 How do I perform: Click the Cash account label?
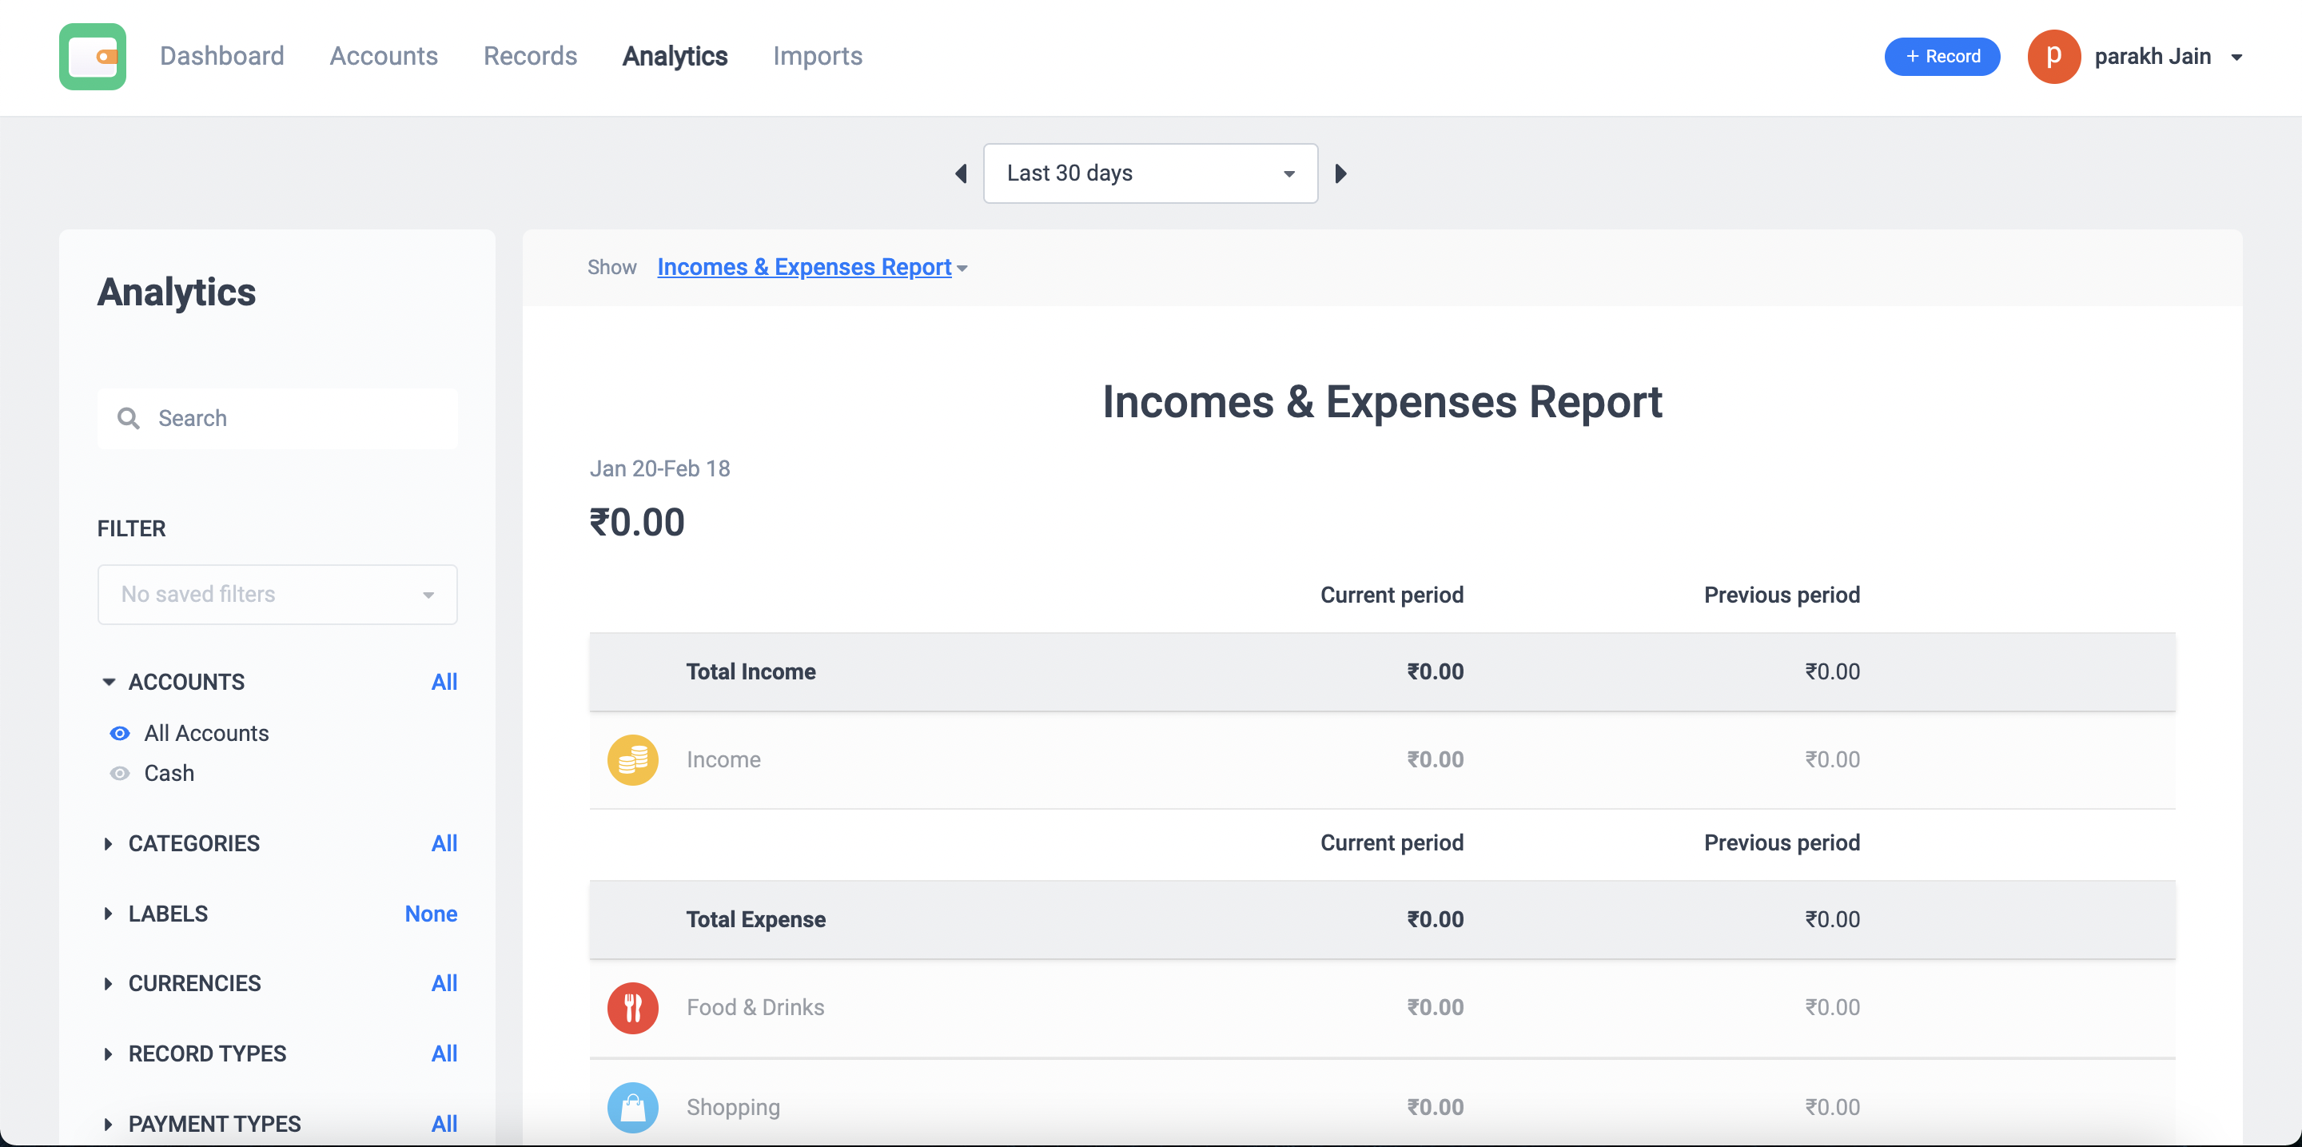pyautogui.click(x=169, y=774)
